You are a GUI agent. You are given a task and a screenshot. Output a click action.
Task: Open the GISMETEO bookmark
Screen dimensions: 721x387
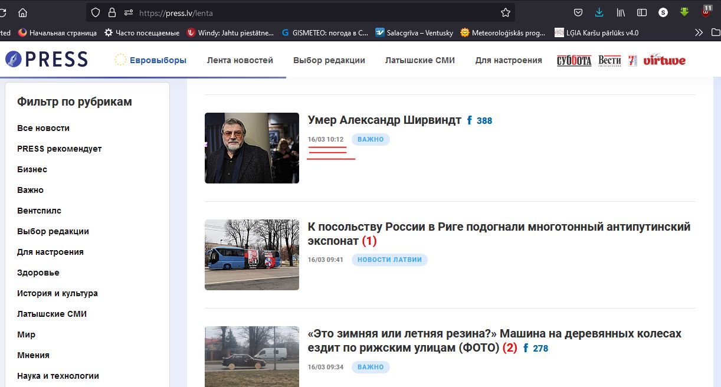click(325, 33)
